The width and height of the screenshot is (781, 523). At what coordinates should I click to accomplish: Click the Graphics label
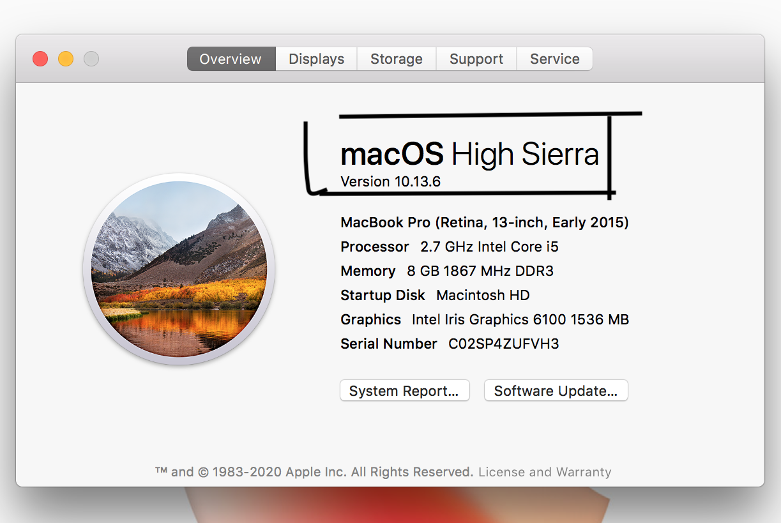click(371, 319)
